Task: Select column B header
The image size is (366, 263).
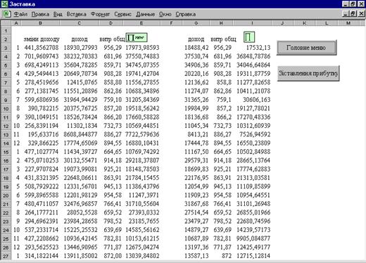Action: [40, 23]
